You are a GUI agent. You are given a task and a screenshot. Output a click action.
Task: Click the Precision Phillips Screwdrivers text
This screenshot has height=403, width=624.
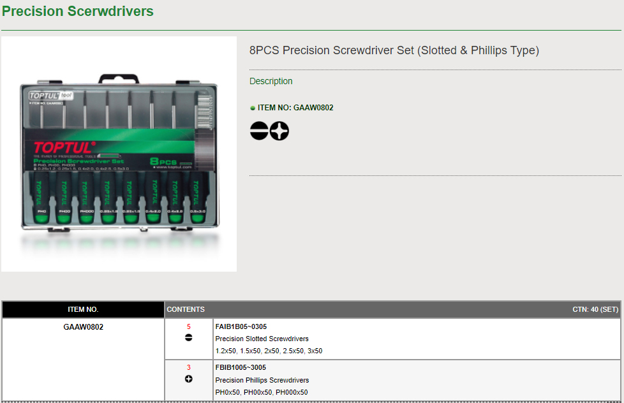[262, 380]
